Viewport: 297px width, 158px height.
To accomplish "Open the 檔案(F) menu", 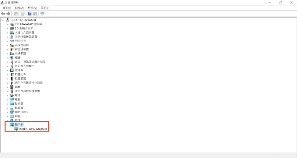I will [7, 8].
